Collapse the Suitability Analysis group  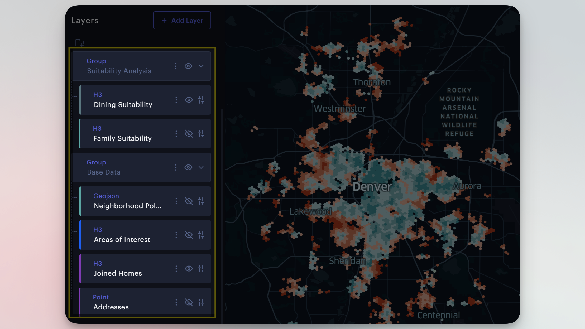coord(201,66)
